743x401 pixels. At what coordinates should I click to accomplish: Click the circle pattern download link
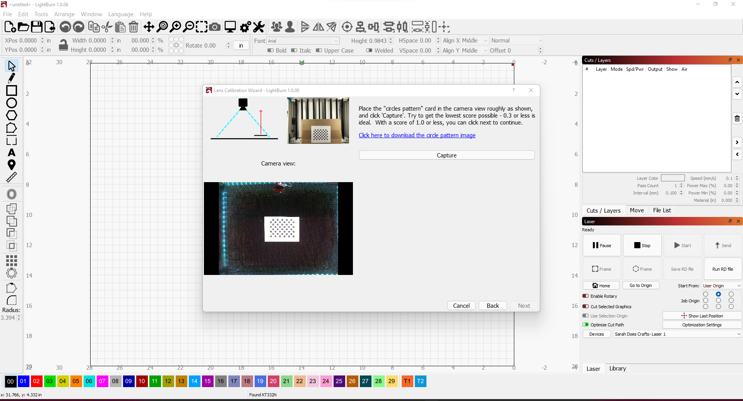417,135
